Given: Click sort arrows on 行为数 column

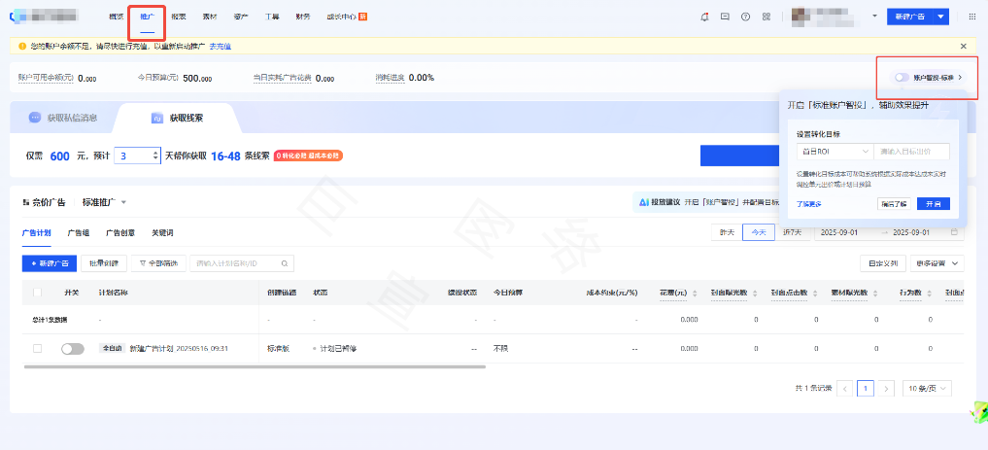Looking at the screenshot, I should pos(930,294).
